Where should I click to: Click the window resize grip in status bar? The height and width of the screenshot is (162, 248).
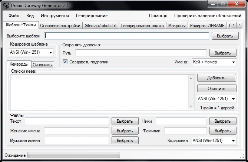(x=242, y=156)
